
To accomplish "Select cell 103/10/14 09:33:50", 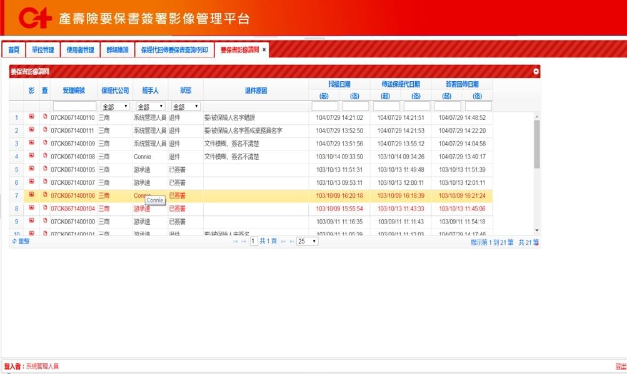I will click(x=339, y=157).
